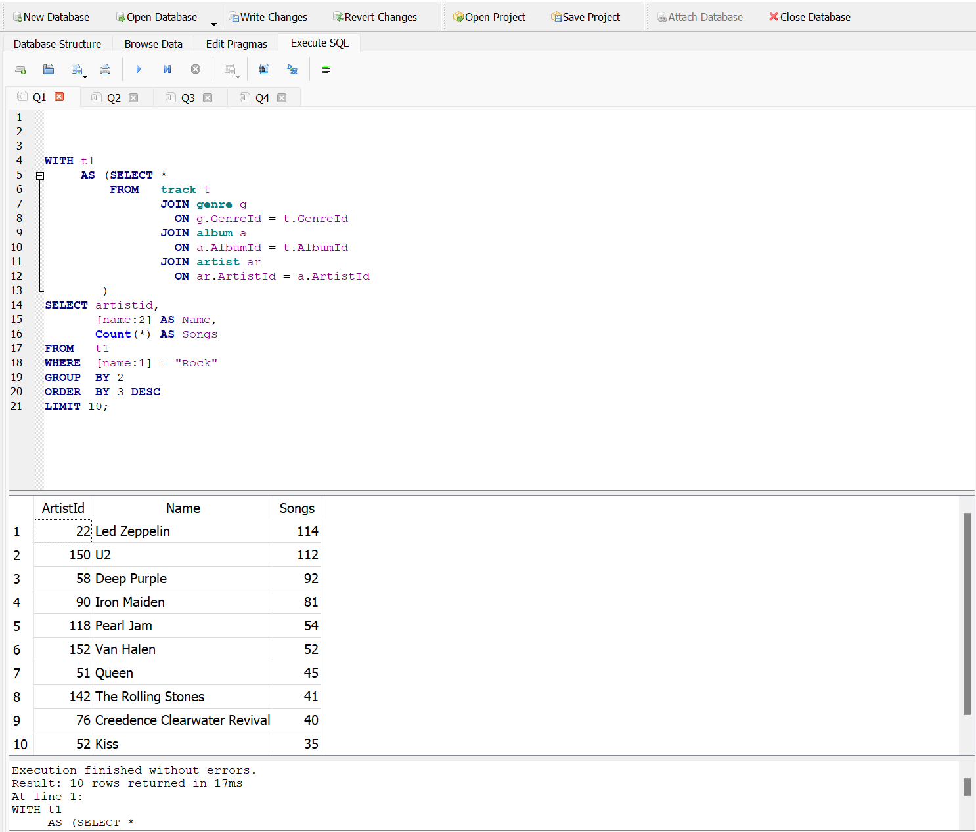The height and width of the screenshot is (832, 976).
Task: Open the Open Database dropdown arrow
Action: click(213, 22)
